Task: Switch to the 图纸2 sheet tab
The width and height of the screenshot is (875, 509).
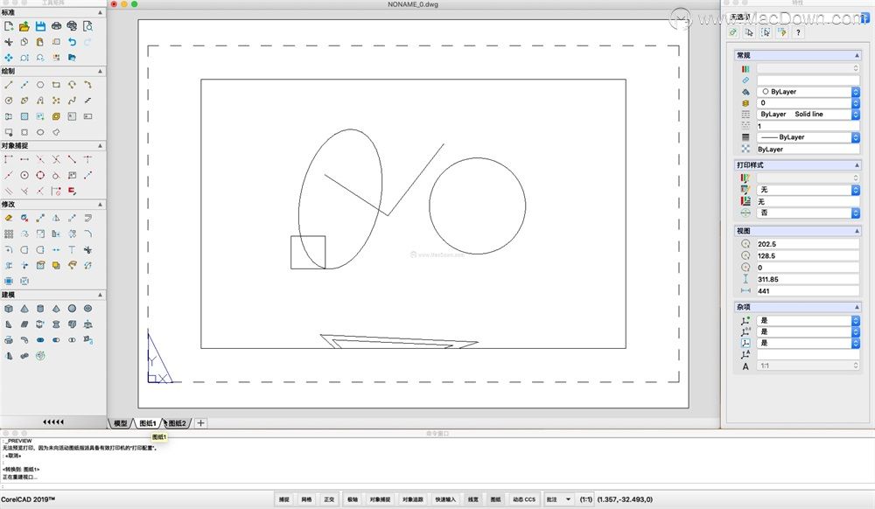Action: pyautogui.click(x=178, y=423)
